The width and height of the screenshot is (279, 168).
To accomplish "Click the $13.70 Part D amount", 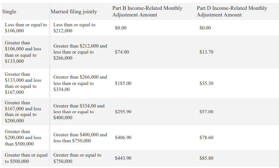I will click(206, 52).
